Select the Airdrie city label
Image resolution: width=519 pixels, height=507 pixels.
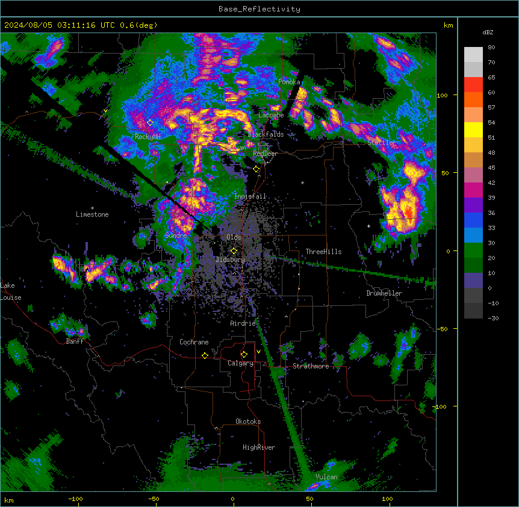(x=243, y=323)
